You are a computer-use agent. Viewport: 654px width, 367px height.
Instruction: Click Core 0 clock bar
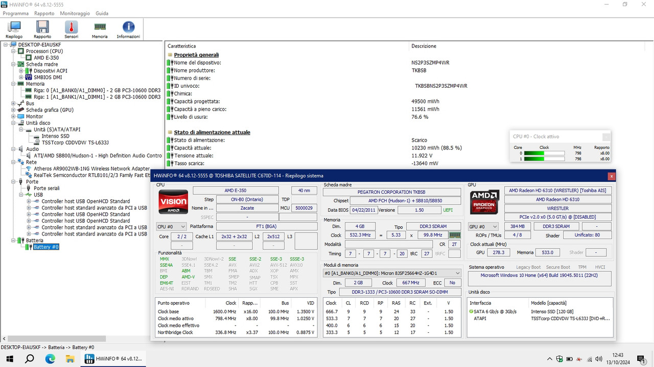[x=545, y=153]
